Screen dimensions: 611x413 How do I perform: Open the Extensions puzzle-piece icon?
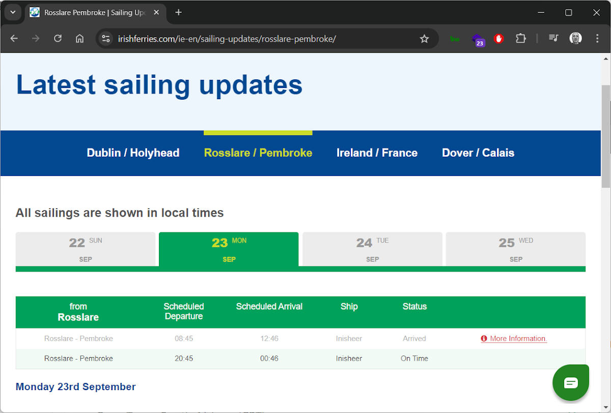tap(520, 39)
